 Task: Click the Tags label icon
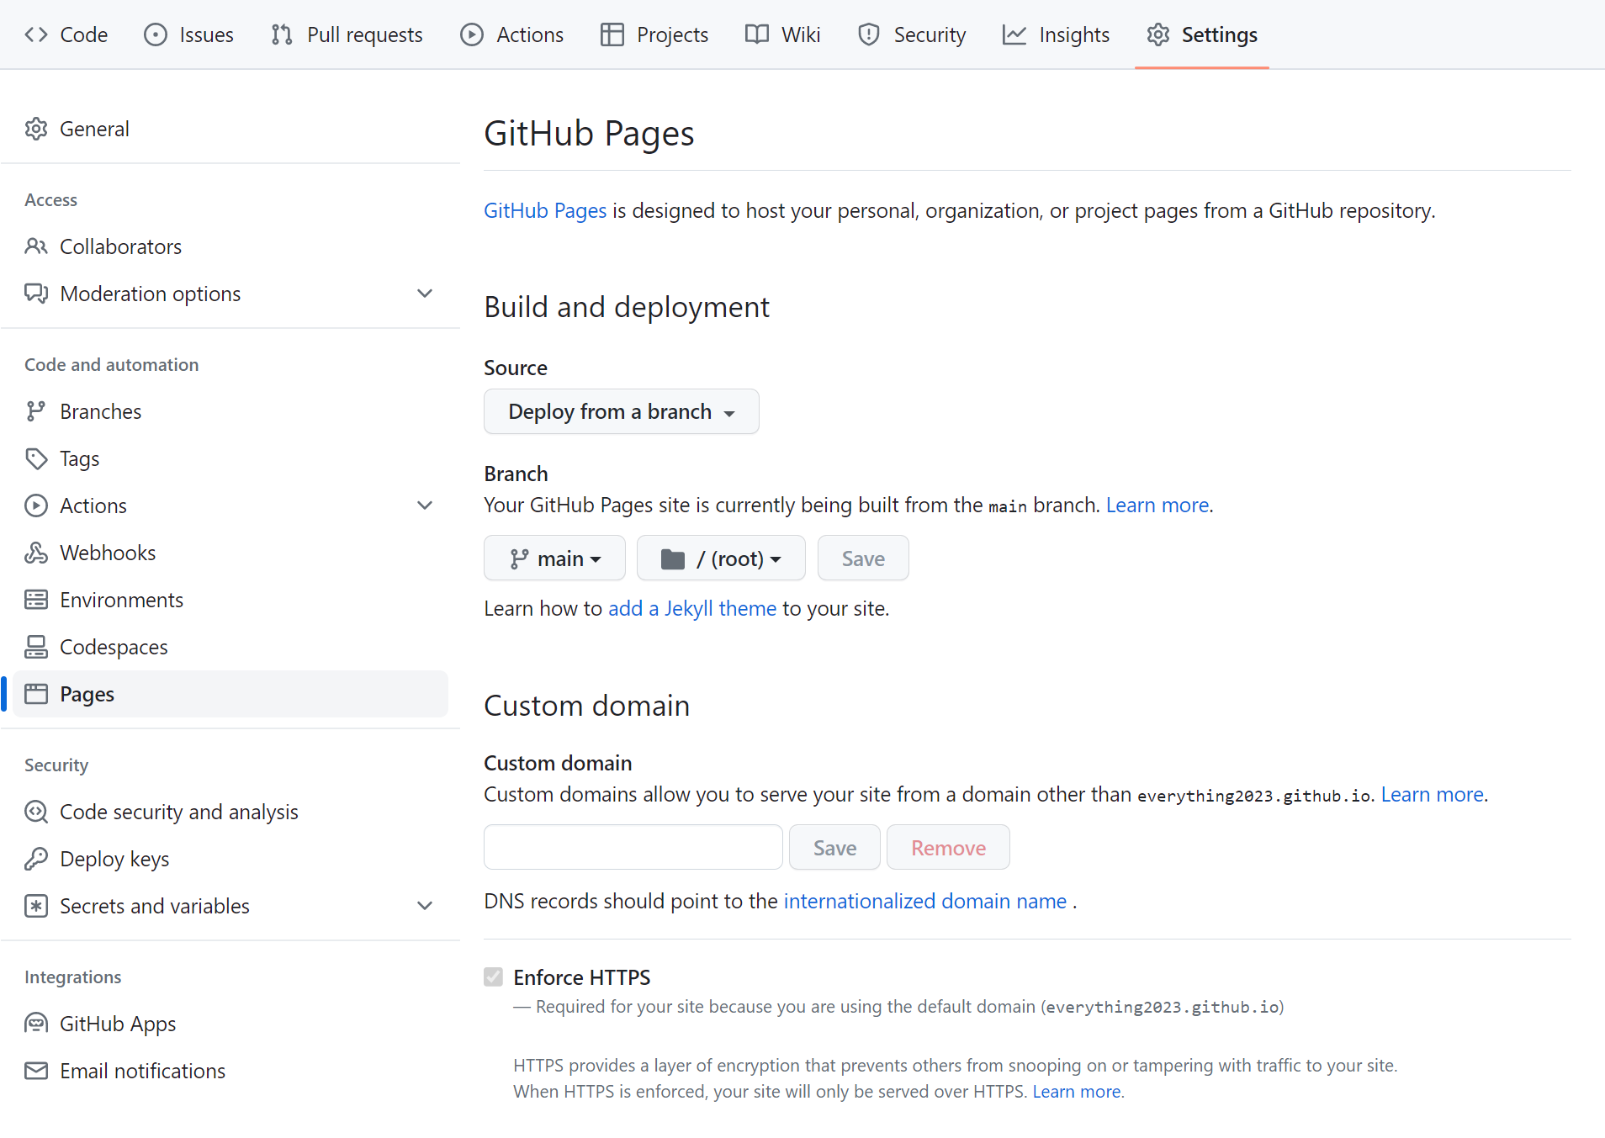click(x=36, y=458)
